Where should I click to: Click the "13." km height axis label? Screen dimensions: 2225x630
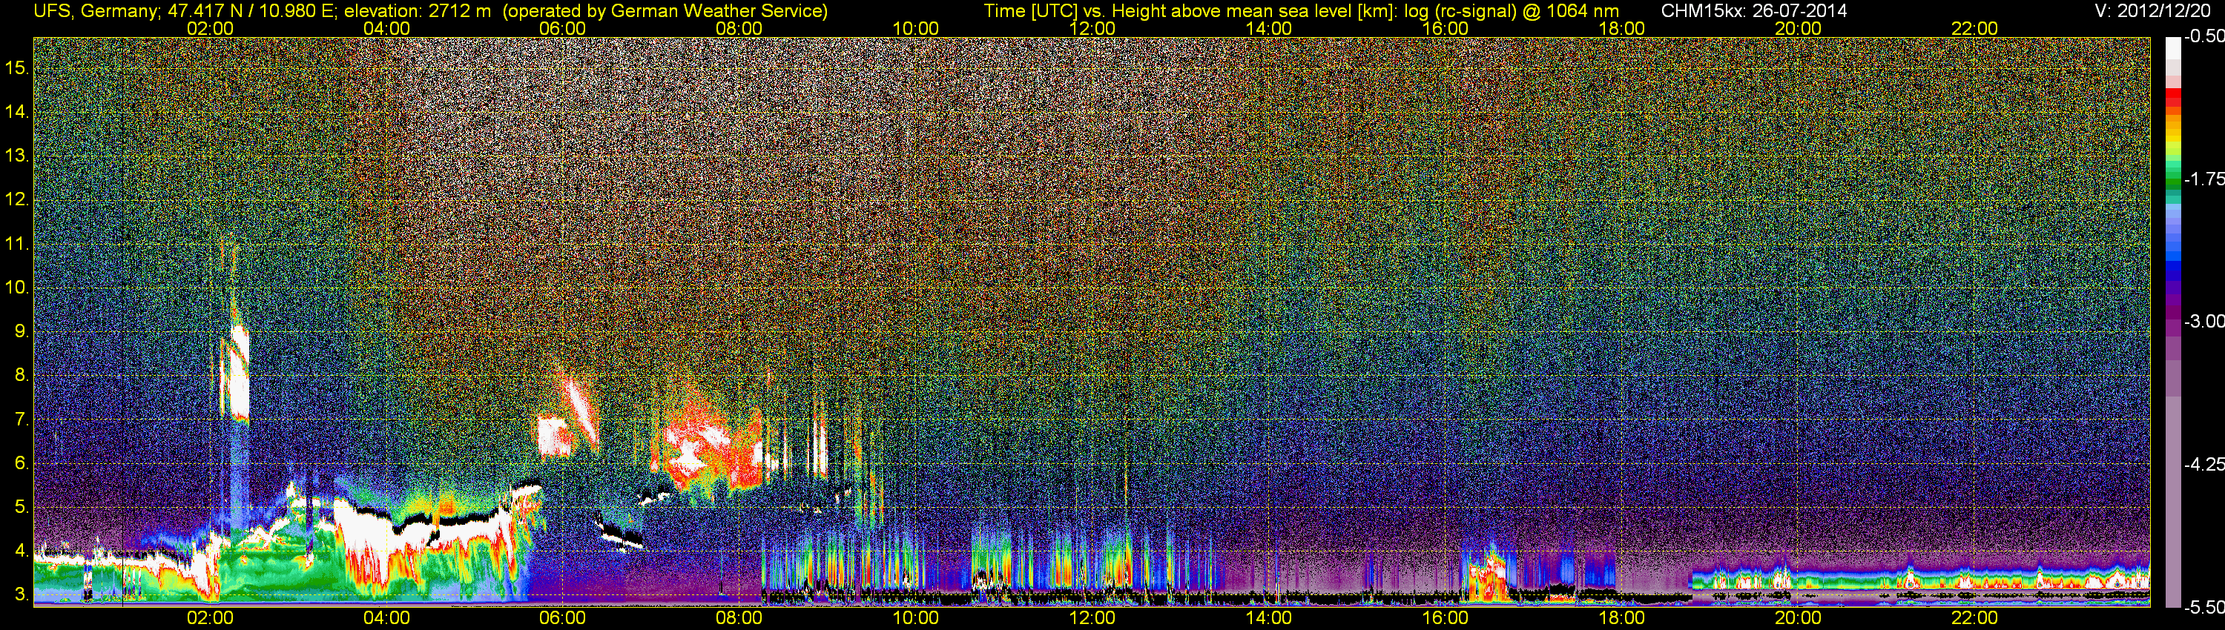coord(17,156)
